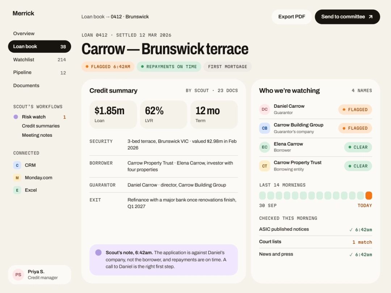The height and width of the screenshot is (293, 391).
Task: Go to the Overview section
Action: [24, 33]
